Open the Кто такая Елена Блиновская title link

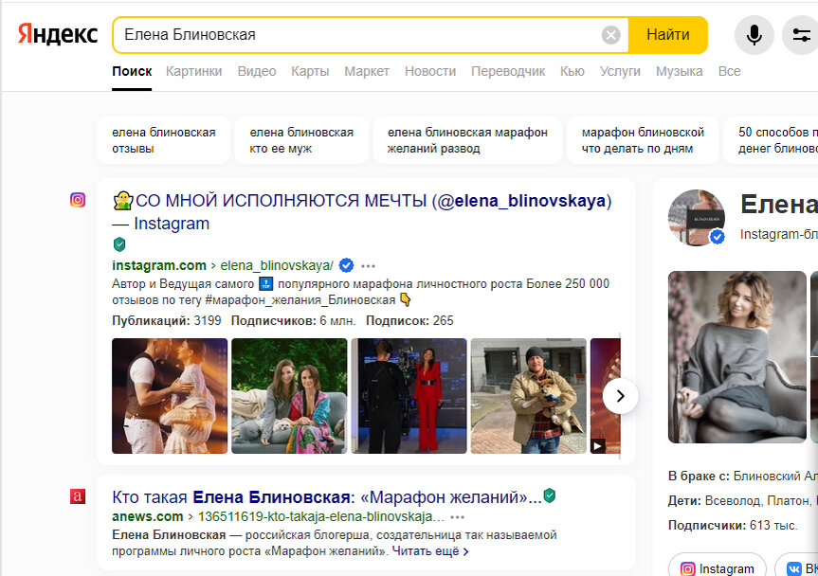pyautogui.click(x=327, y=496)
